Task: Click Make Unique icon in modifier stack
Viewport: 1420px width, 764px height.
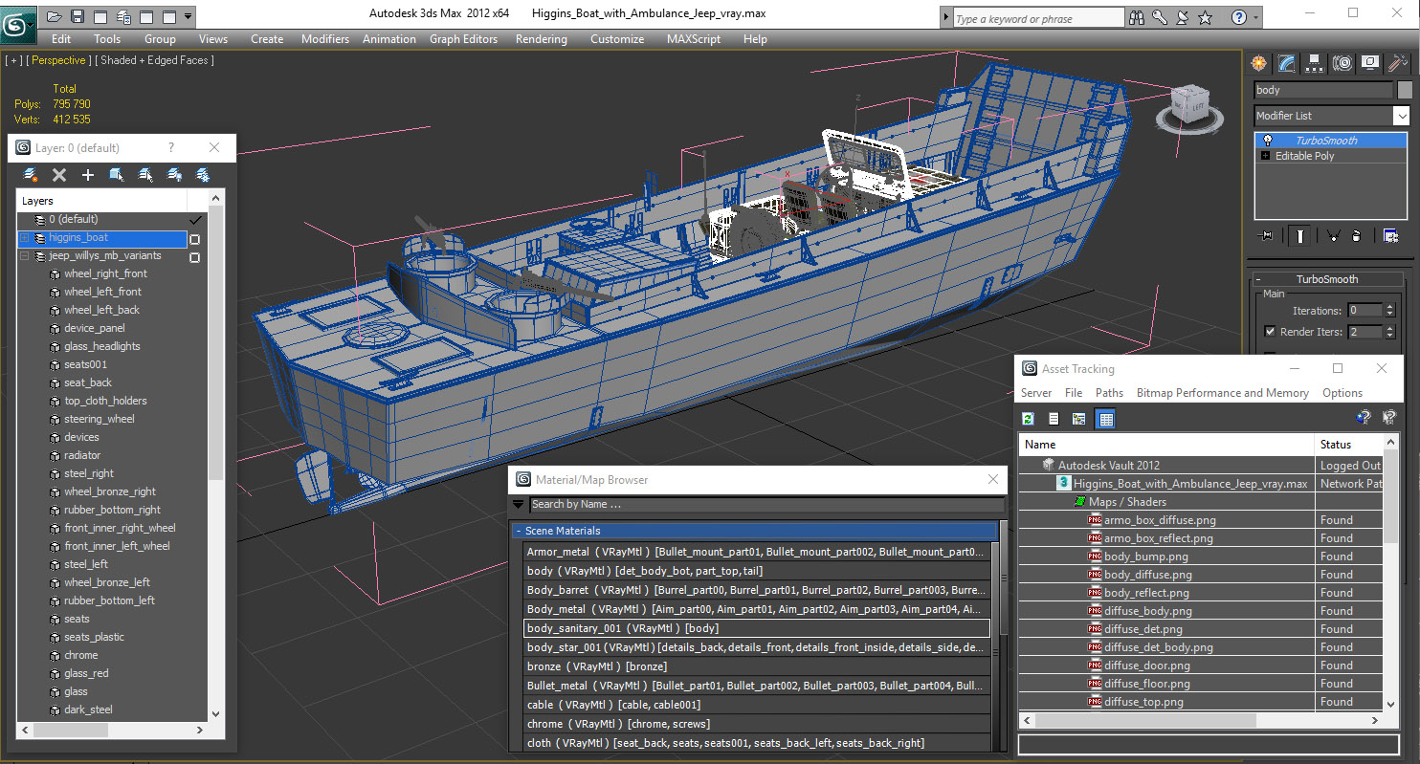Action: coord(1332,235)
